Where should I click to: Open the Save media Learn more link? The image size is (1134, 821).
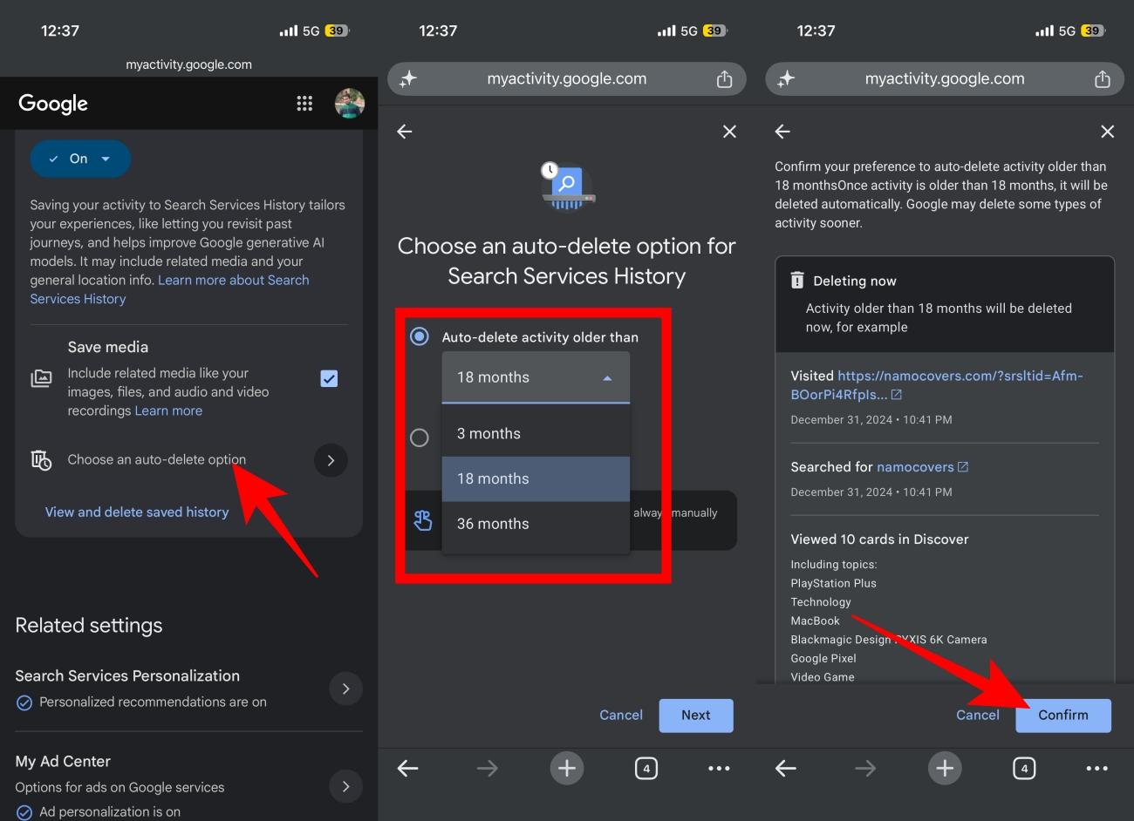(168, 410)
